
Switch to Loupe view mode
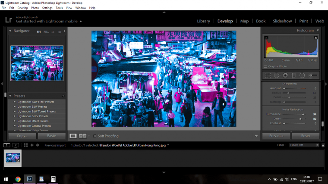click(x=73, y=136)
